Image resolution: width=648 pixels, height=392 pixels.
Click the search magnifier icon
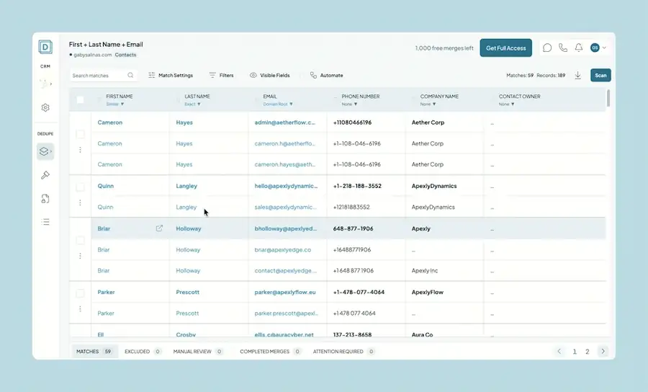pos(130,75)
